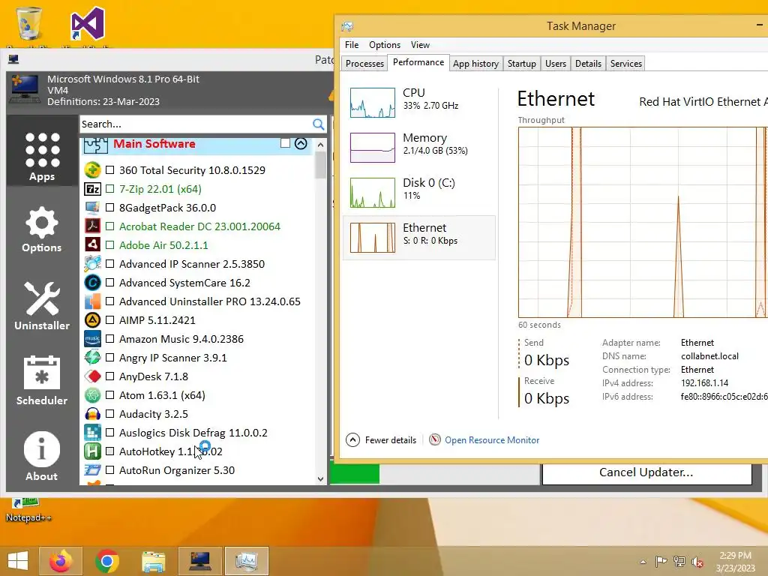Viewport: 768px width, 576px height.
Task: Open the Options menu in Task Manager
Action: click(x=385, y=44)
